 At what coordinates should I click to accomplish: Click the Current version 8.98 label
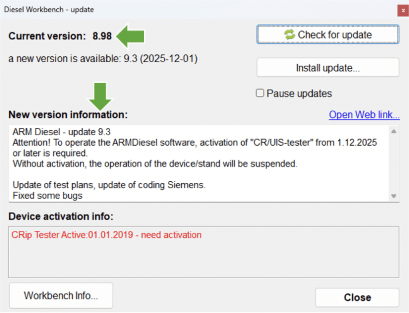[x=60, y=36]
